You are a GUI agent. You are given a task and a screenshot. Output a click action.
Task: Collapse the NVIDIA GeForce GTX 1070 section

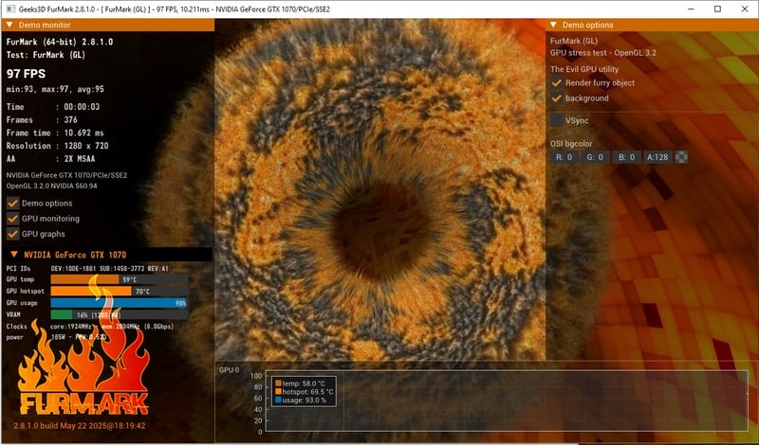(14, 255)
